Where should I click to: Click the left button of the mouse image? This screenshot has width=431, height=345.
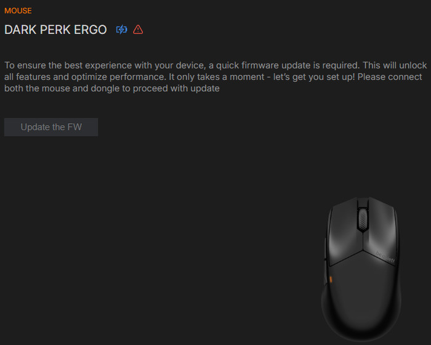pyautogui.click(x=343, y=231)
